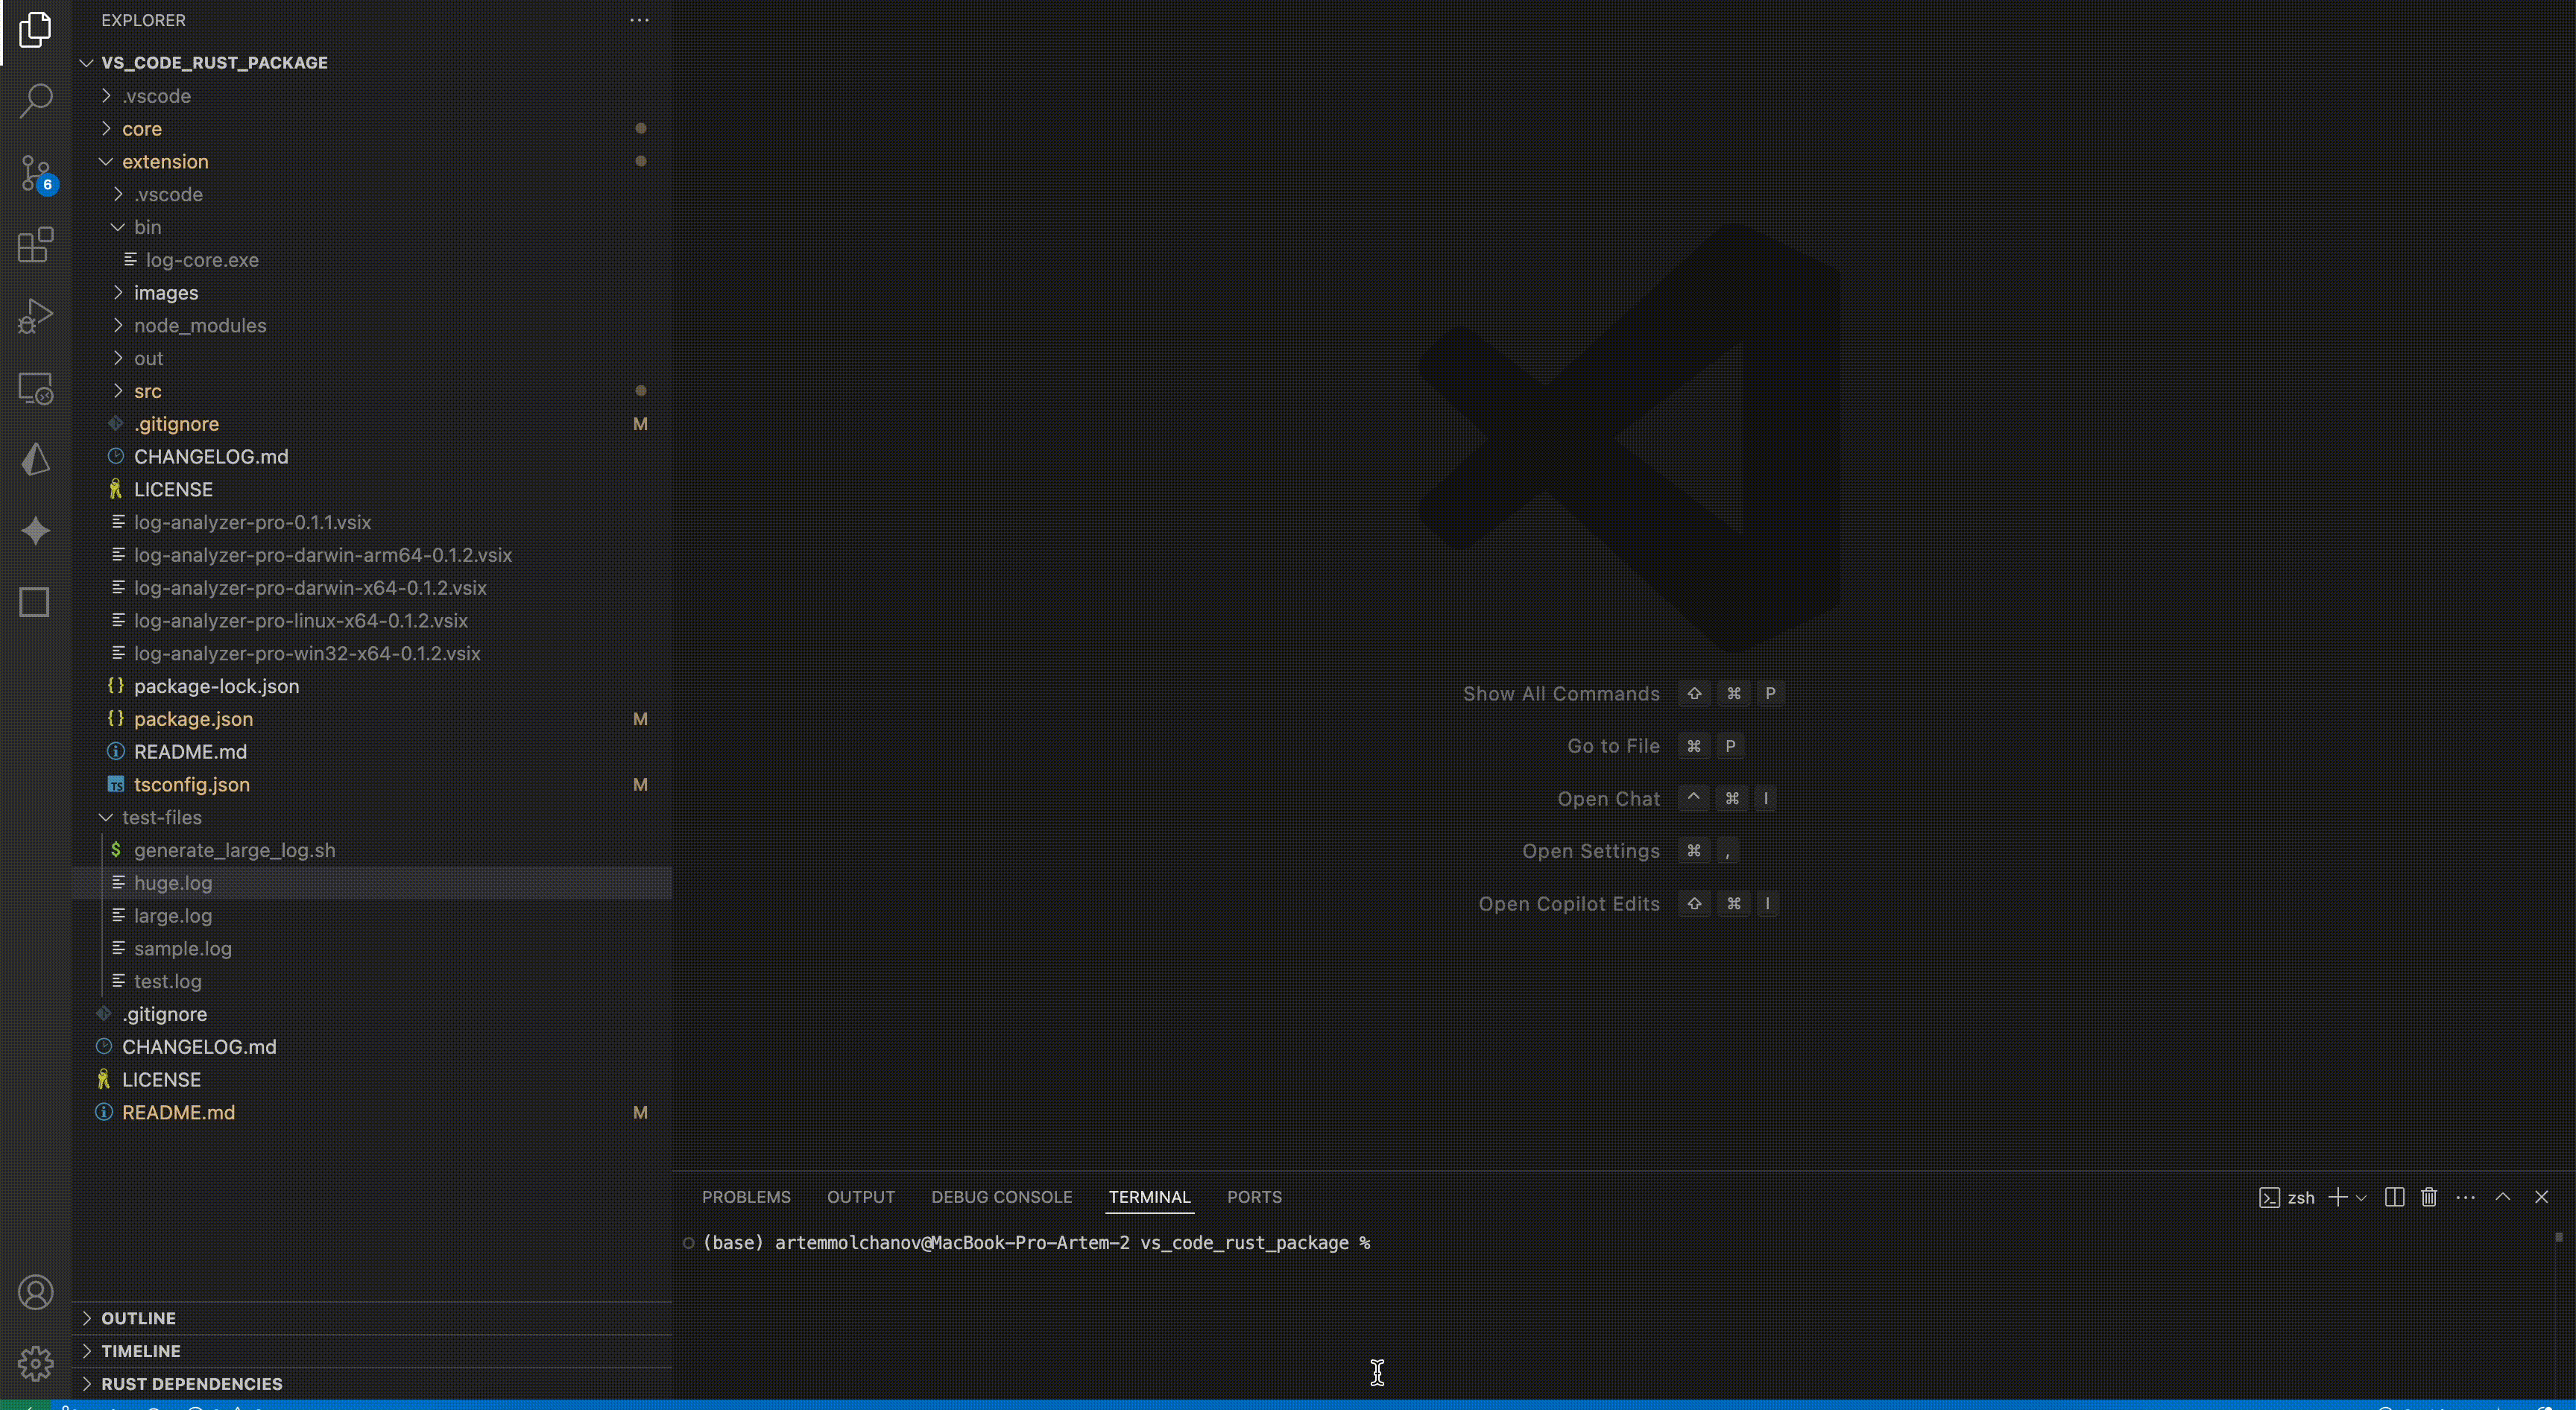Image resolution: width=2576 pixels, height=1410 pixels.
Task: Open the Extensions view
Action: tap(36, 245)
